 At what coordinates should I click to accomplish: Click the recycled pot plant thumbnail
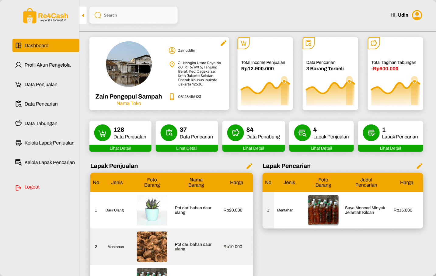(x=152, y=210)
